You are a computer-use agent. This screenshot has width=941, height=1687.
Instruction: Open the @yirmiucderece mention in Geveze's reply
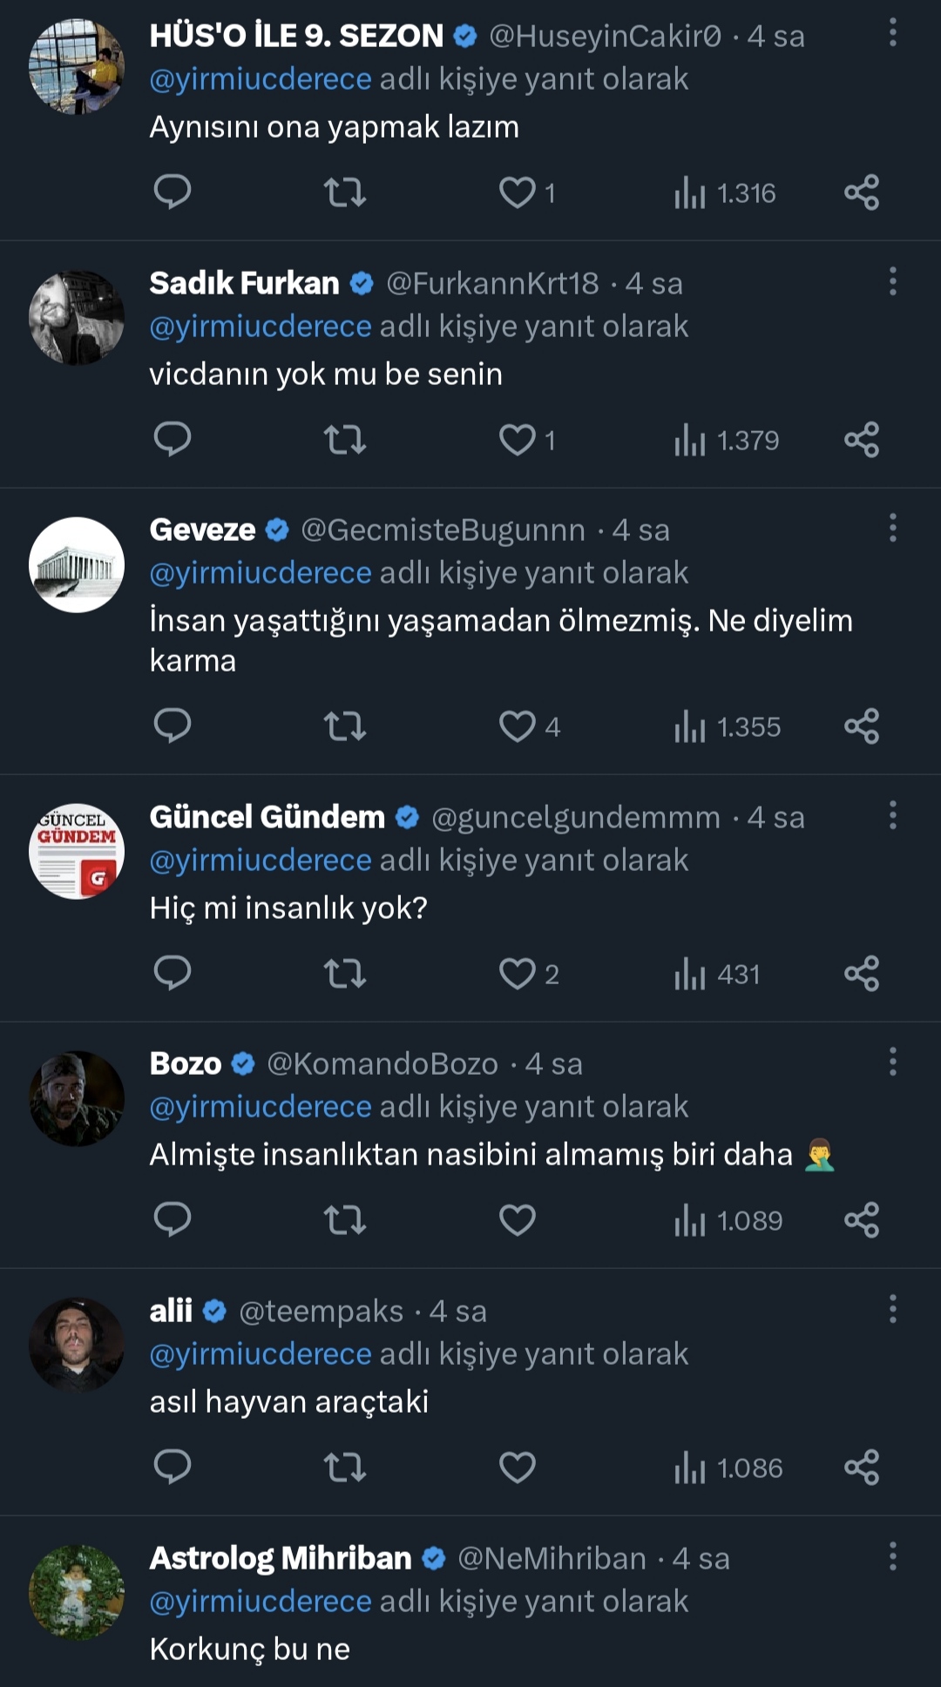click(261, 573)
